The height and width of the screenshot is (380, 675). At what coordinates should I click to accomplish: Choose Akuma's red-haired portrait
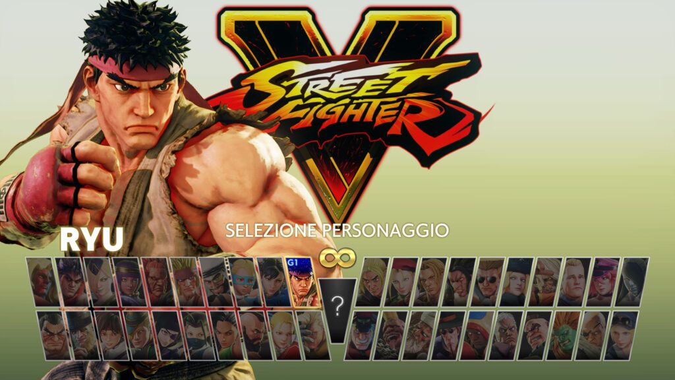[157, 282]
